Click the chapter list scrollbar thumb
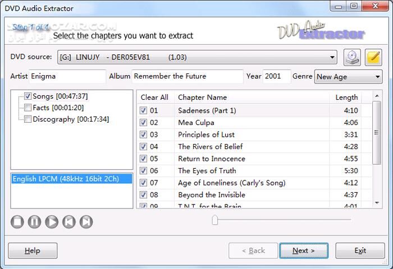 377,133
